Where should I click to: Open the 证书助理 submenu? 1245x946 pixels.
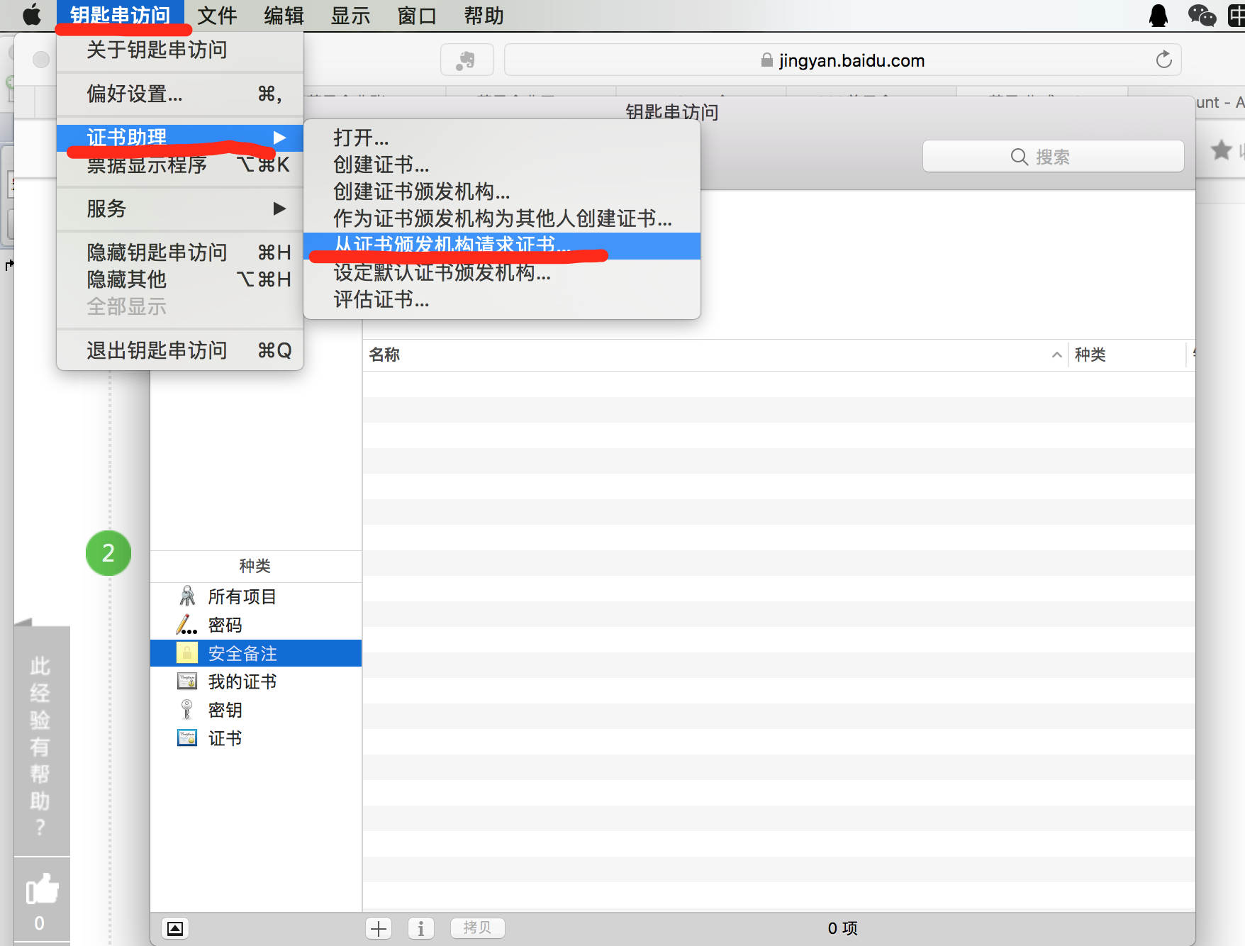[128, 138]
